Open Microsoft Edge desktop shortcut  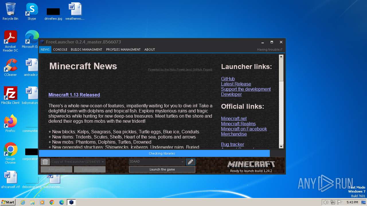[x=32, y=39]
